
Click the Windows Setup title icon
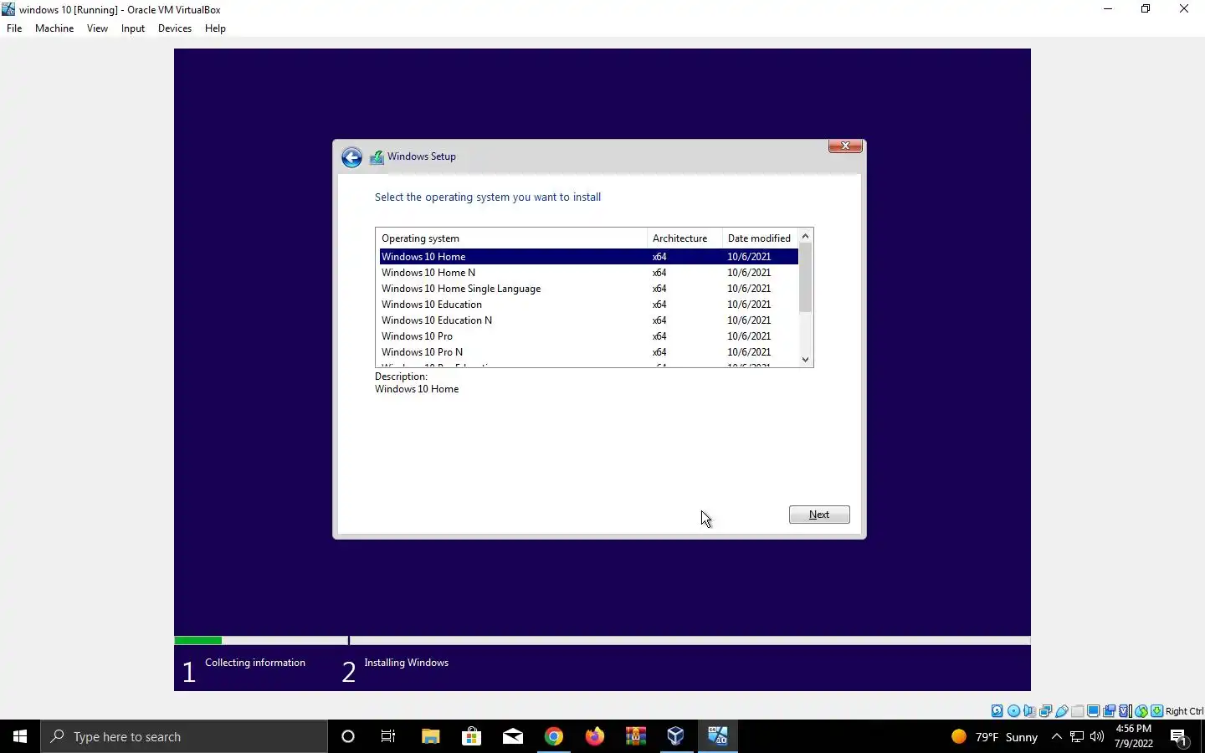point(377,157)
